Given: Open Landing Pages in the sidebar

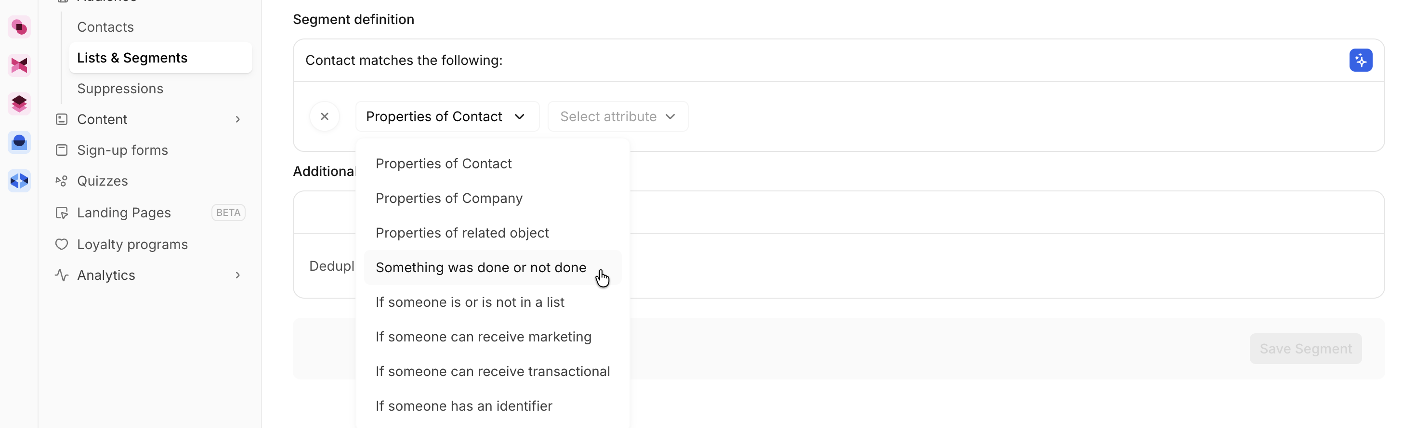Looking at the screenshot, I should click(124, 213).
